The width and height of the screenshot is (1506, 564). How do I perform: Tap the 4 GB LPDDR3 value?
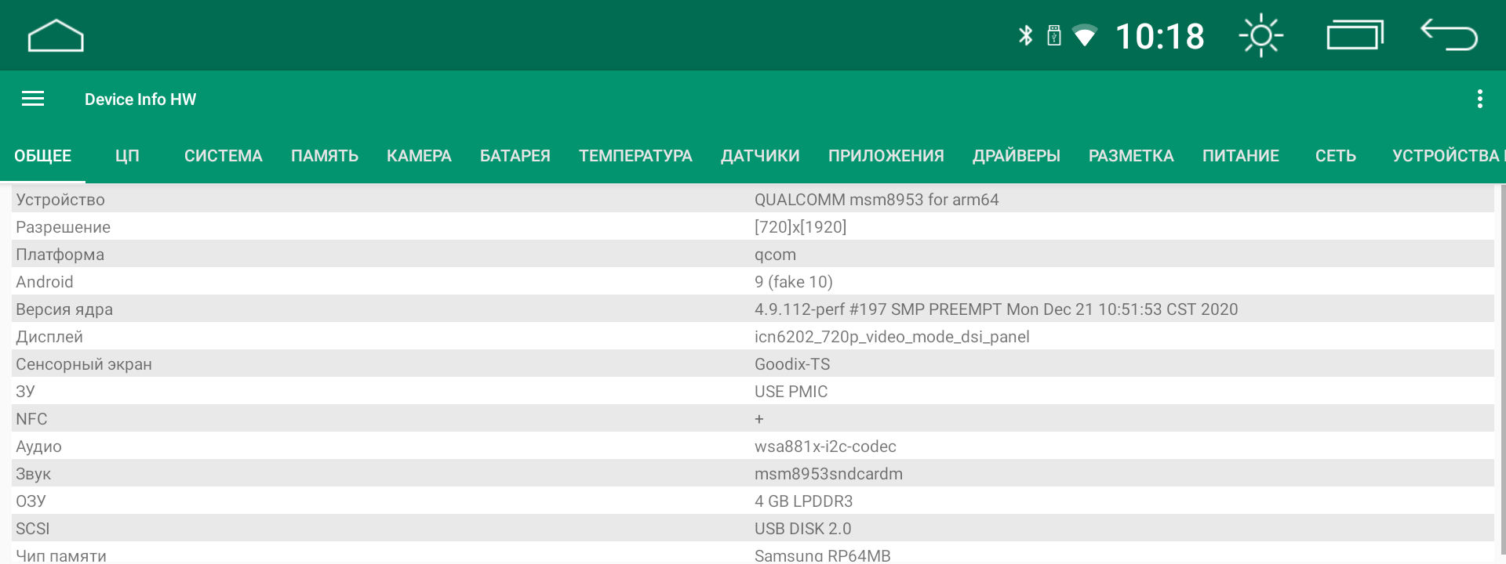tap(803, 501)
